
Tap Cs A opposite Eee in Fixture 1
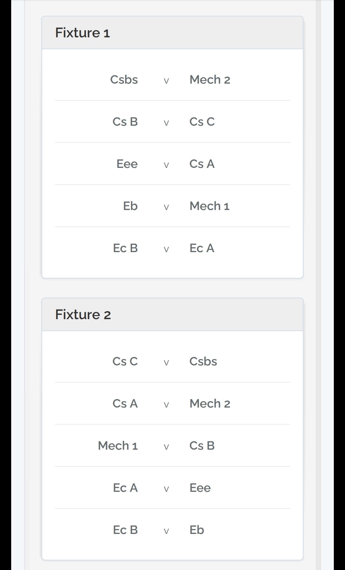click(202, 164)
